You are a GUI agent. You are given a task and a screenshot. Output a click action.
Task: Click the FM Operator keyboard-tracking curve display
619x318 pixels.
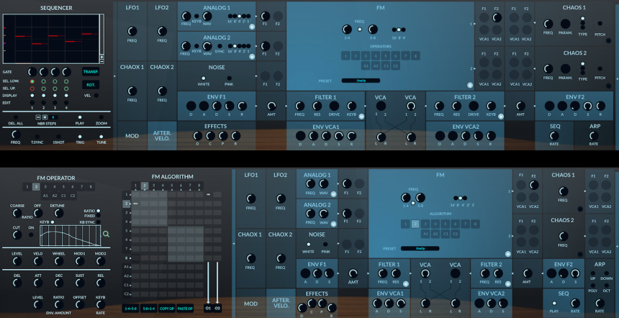pyautogui.click(x=71, y=235)
